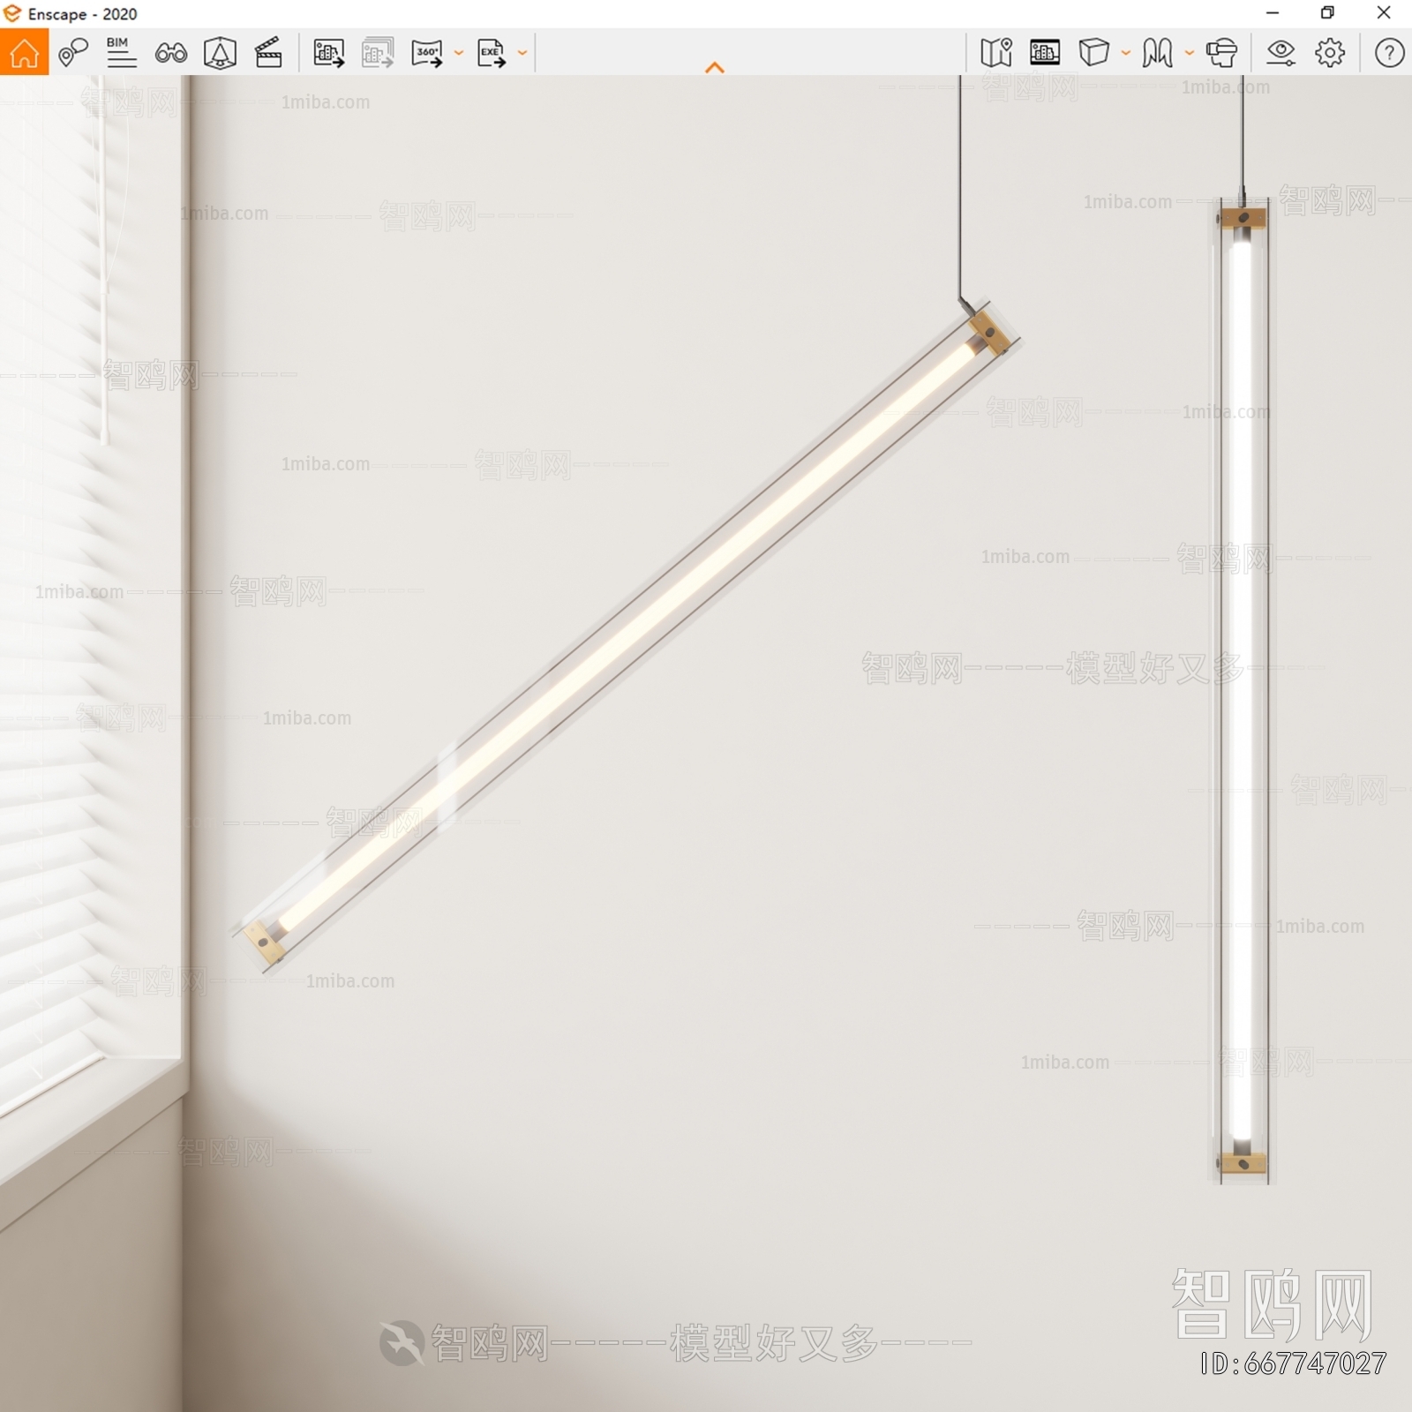
Task: Restore down the Enscape window
Action: pyautogui.click(x=1327, y=13)
